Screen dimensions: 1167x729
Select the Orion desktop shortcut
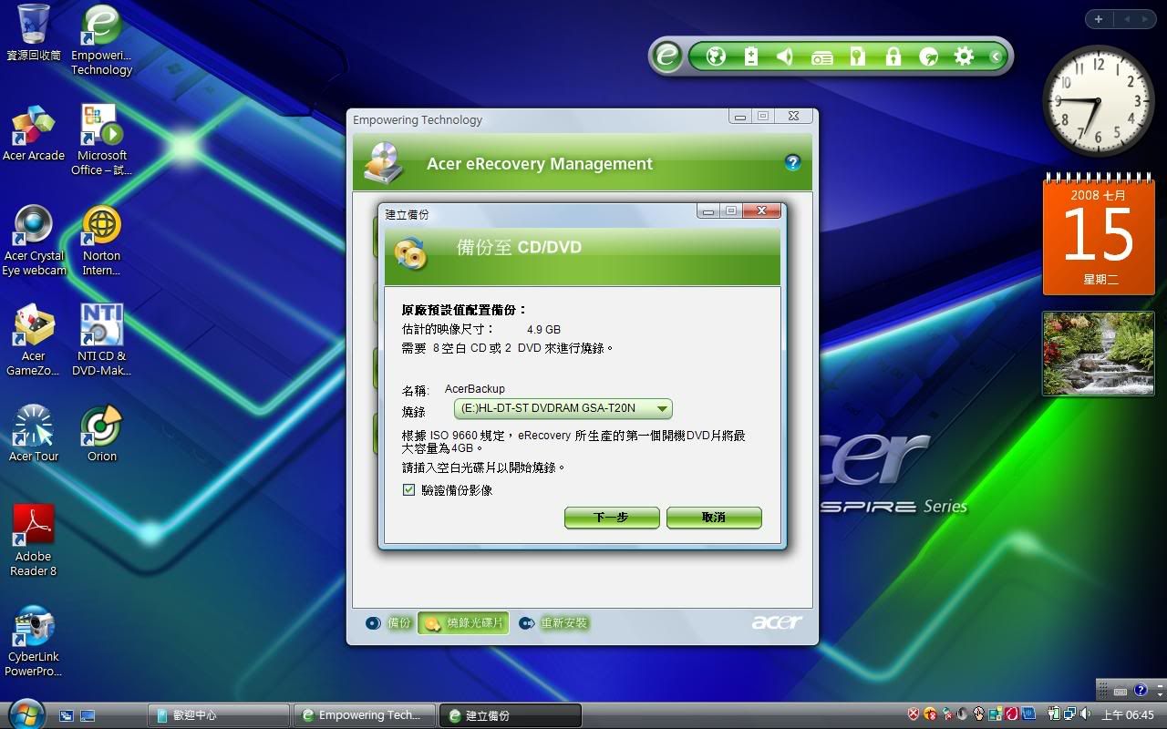pyautogui.click(x=102, y=434)
